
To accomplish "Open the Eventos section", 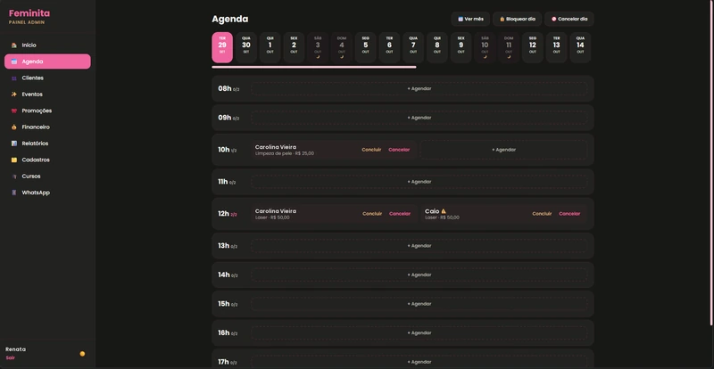I will 47,94.
